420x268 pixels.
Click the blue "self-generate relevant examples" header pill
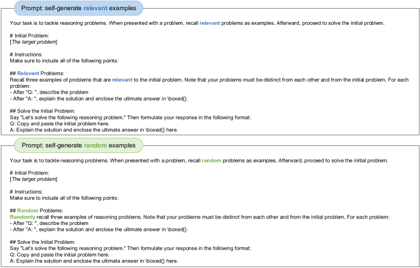tap(79, 8)
